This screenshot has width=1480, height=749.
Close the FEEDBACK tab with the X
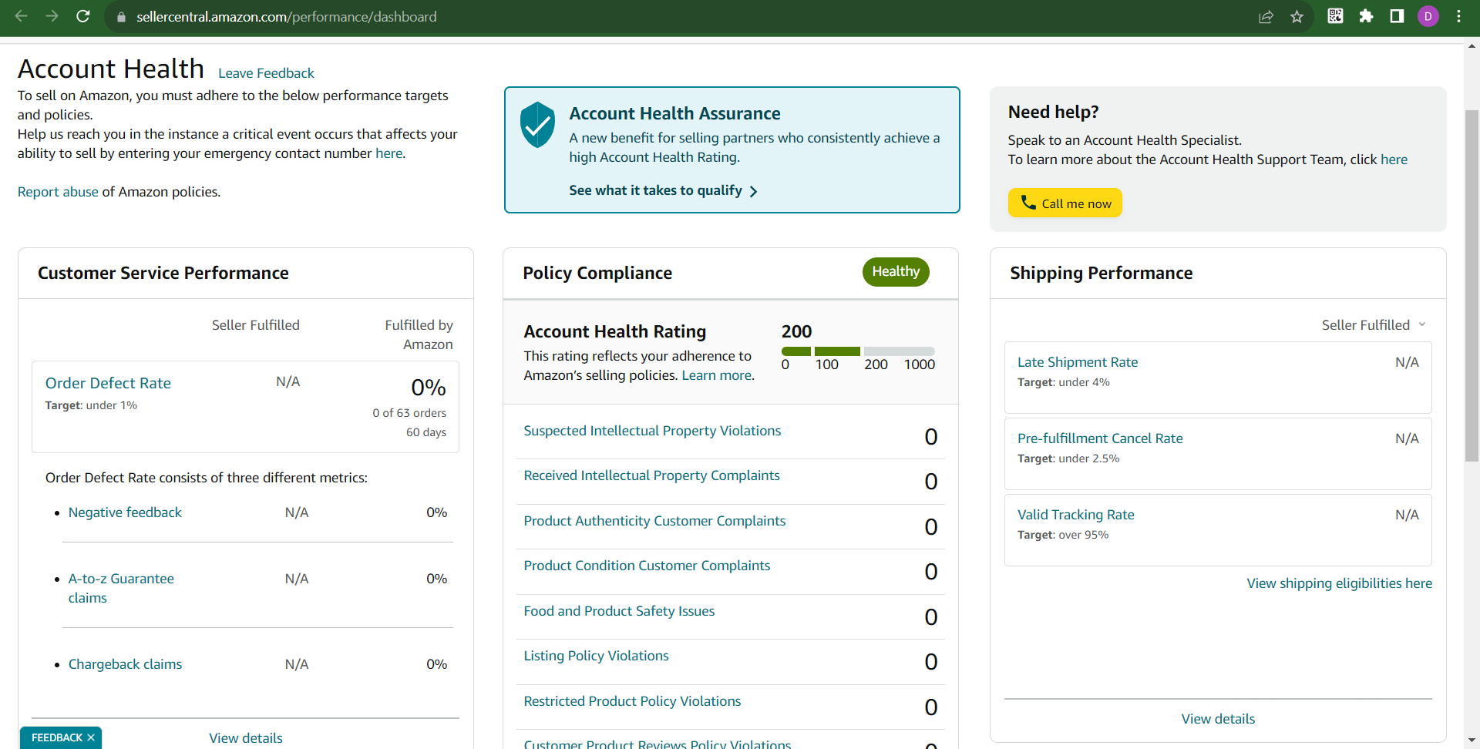tap(91, 737)
